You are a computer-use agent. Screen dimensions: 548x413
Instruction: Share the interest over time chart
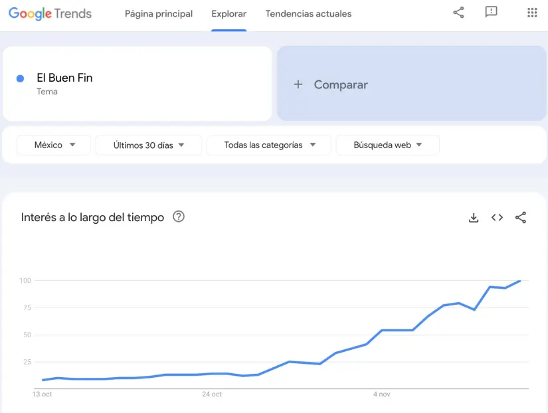[x=521, y=218]
